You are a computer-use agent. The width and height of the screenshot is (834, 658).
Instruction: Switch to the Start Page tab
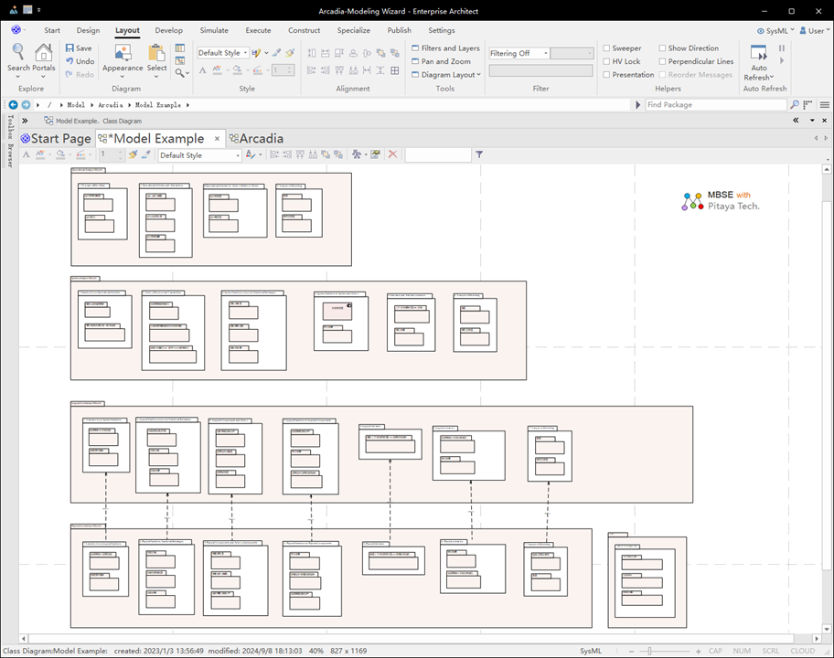click(x=57, y=138)
